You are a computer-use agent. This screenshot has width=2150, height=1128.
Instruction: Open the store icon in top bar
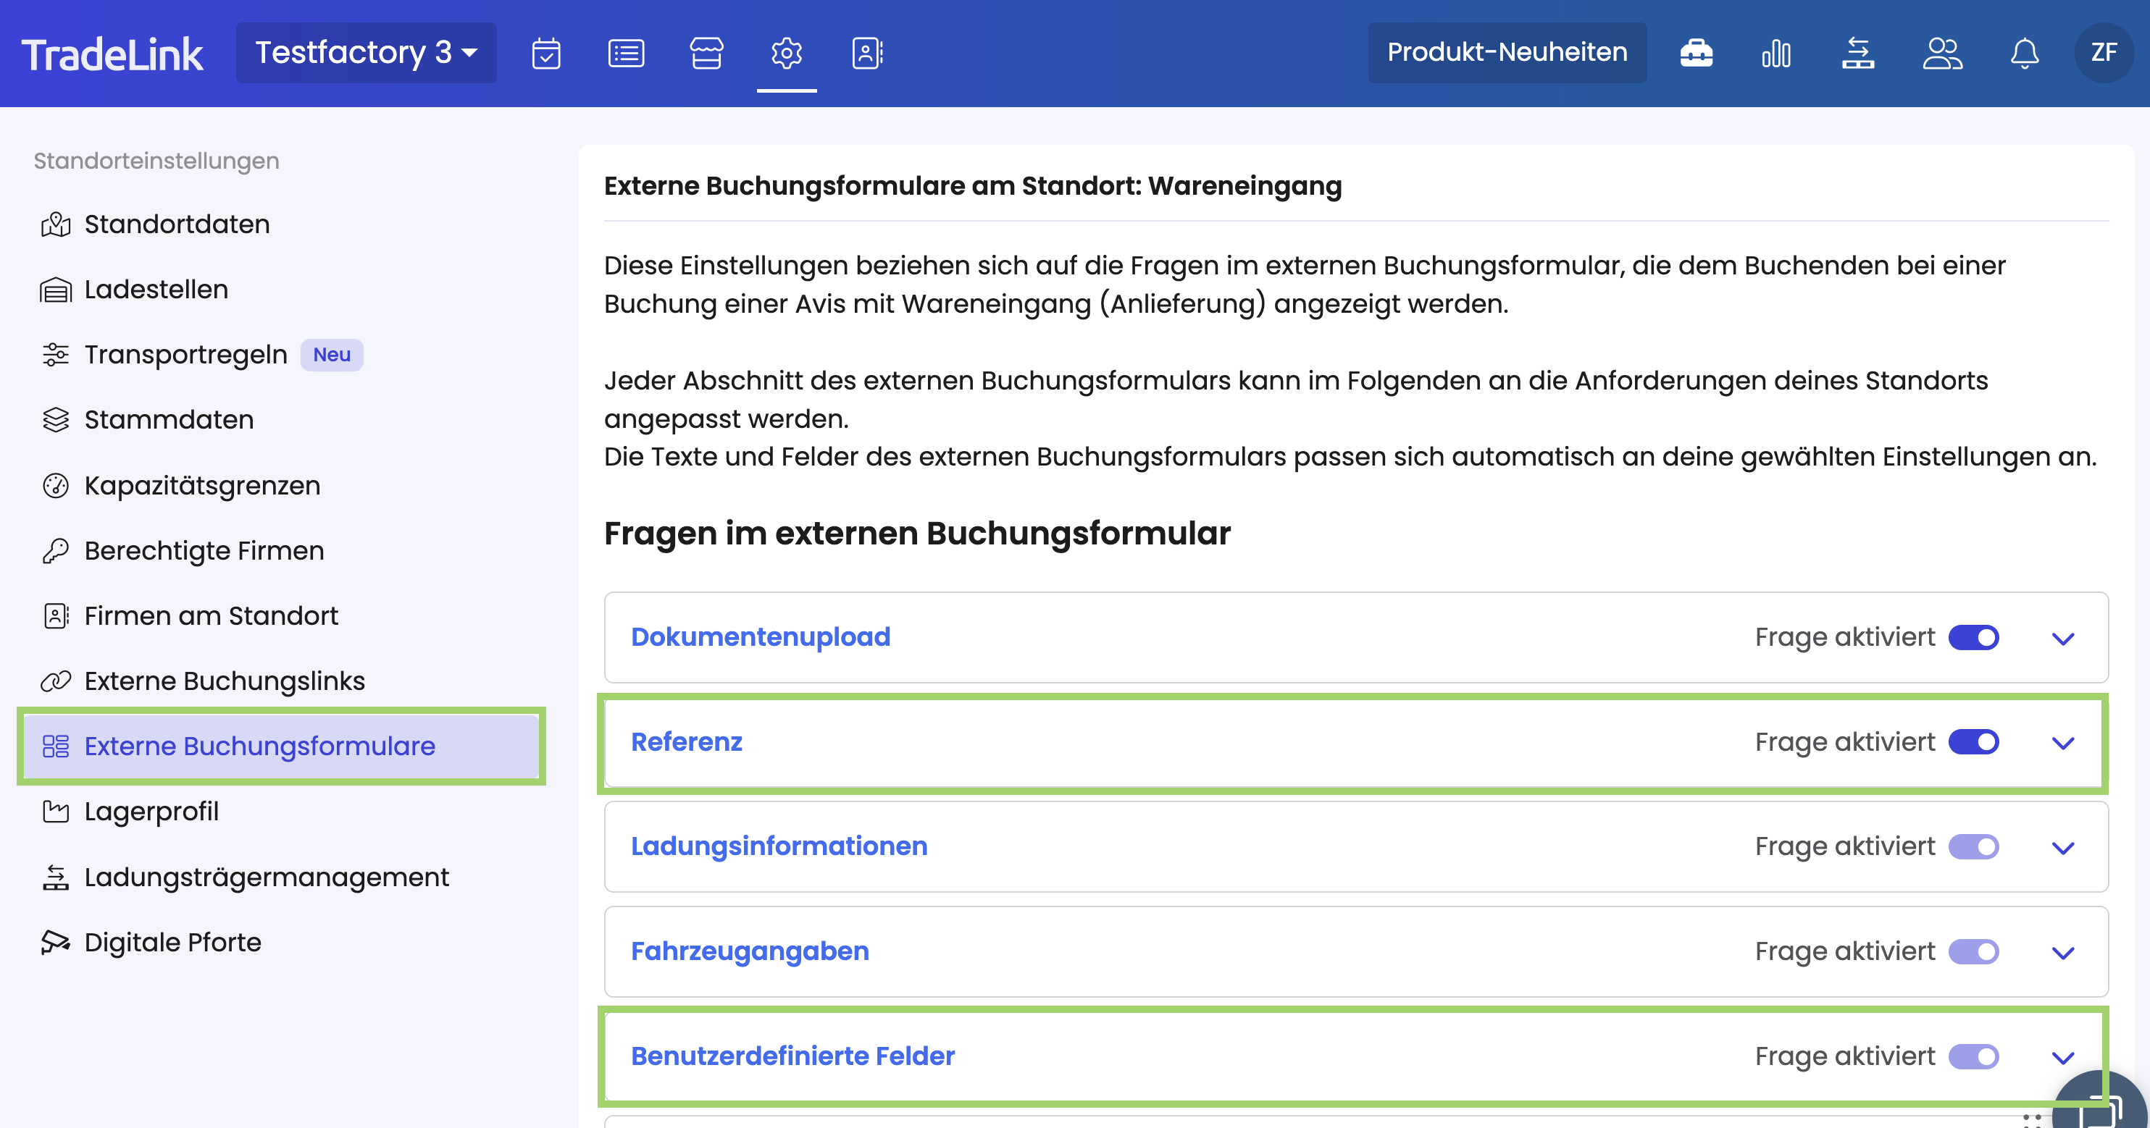[x=706, y=54]
